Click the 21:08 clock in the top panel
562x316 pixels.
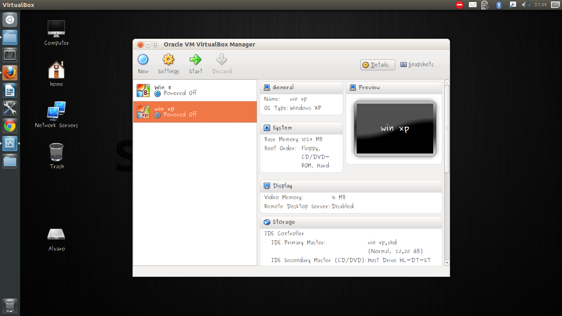point(540,5)
